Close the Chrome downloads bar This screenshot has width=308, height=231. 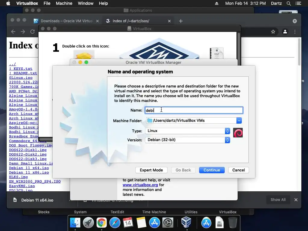coord(296,200)
